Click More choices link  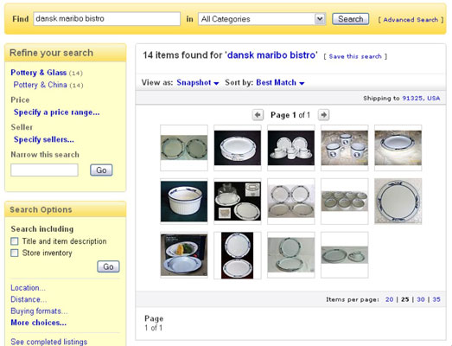38,323
